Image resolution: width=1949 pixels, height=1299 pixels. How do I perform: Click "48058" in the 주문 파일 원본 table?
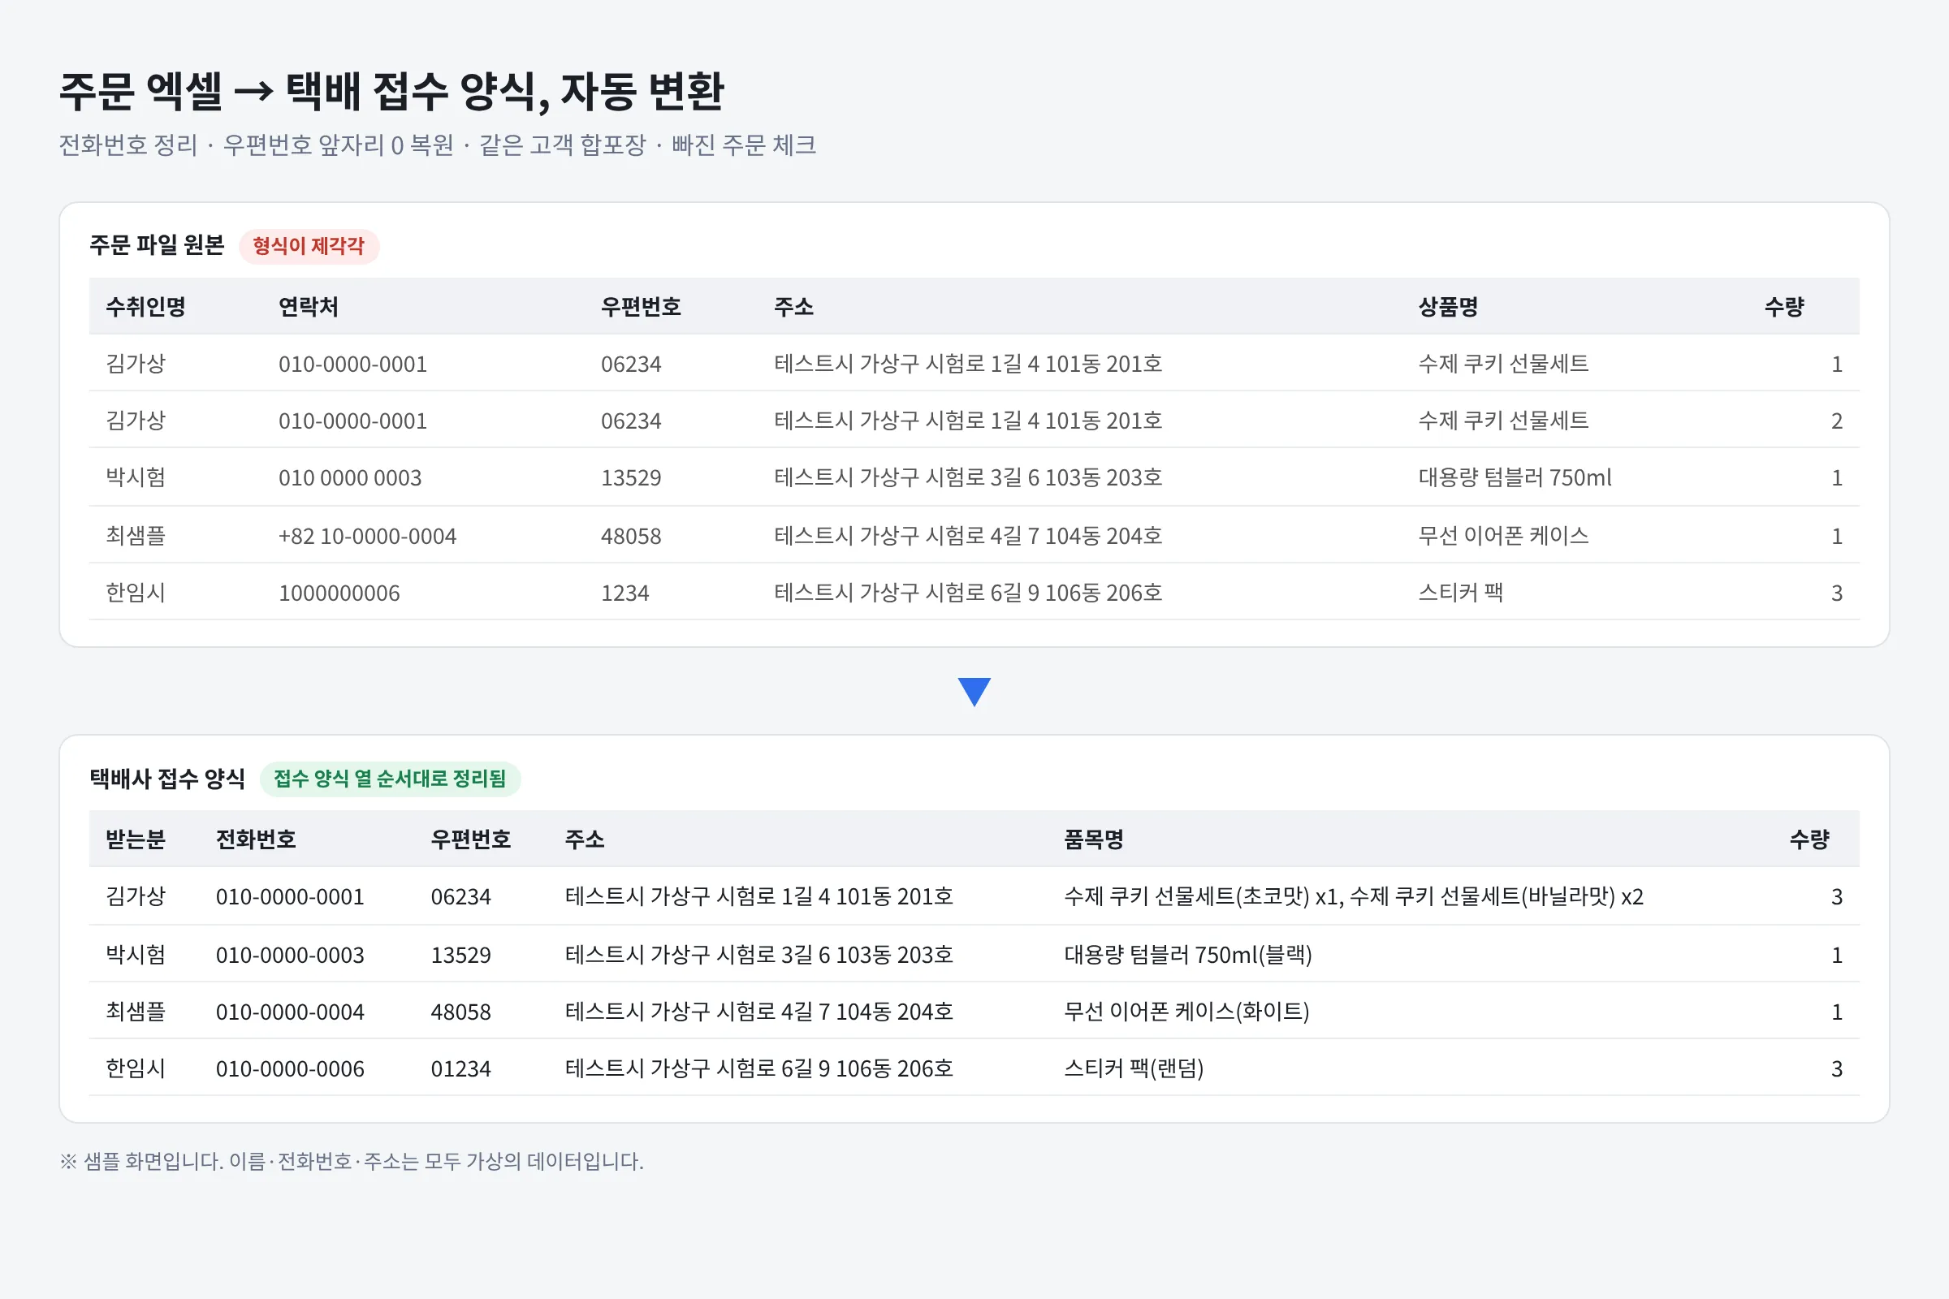(631, 536)
